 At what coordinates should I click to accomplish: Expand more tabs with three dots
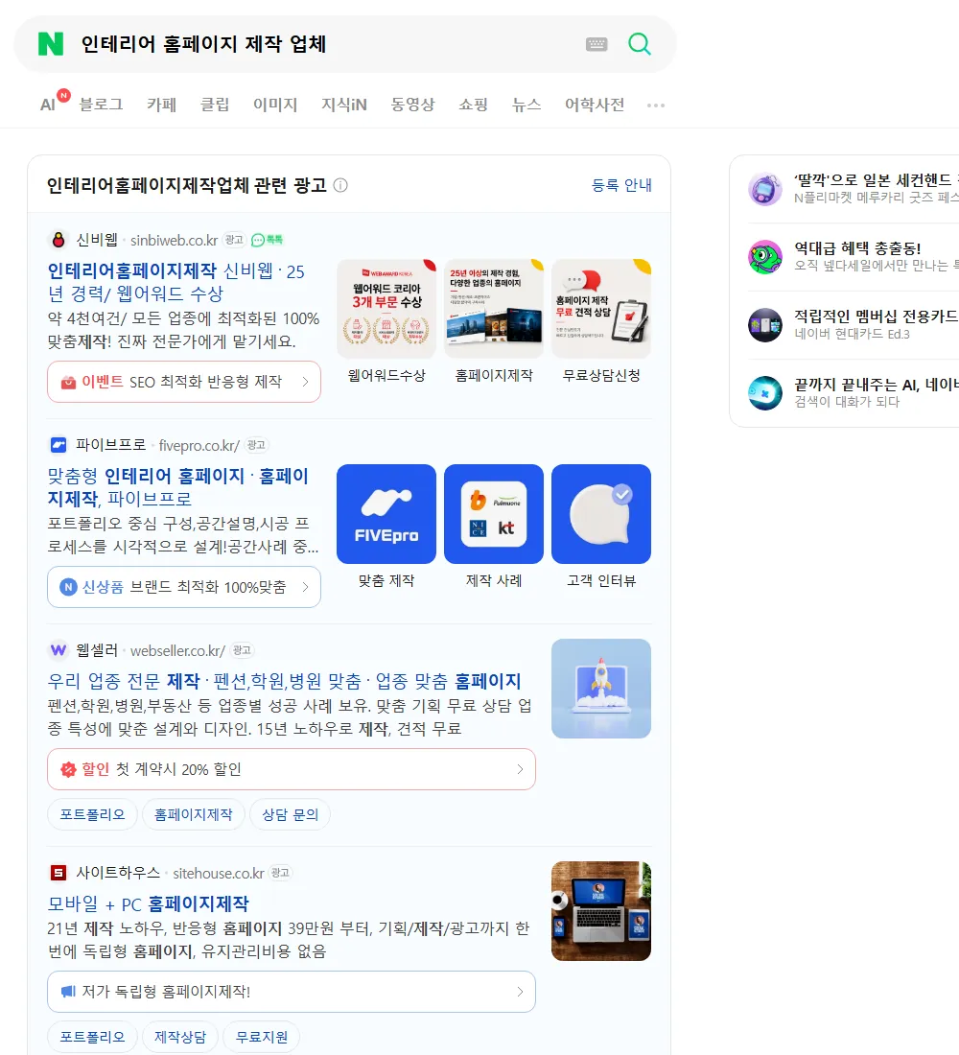point(656,105)
